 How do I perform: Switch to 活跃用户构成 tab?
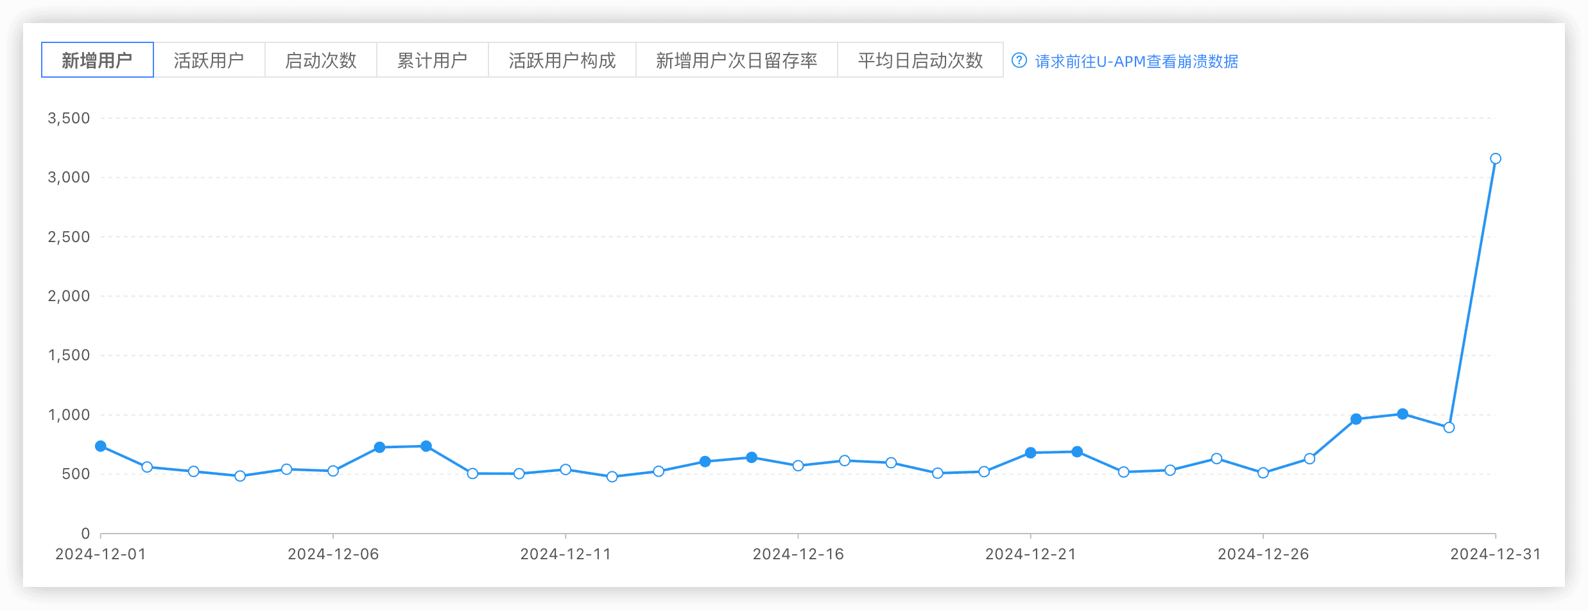pyautogui.click(x=562, y=60)
